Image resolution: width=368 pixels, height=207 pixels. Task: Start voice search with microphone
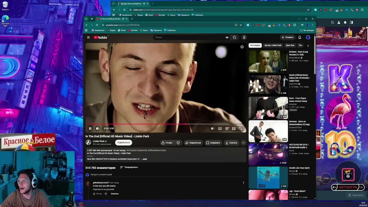(244, 37)
